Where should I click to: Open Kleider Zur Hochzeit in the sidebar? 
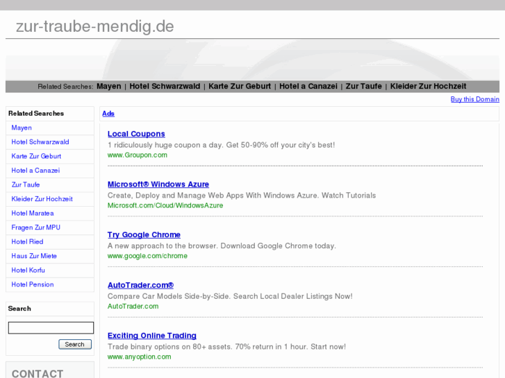coord(42,199)
